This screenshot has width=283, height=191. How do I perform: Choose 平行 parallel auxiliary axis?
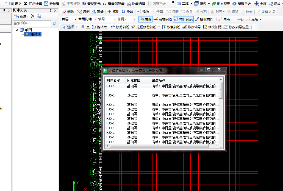pyautogui.click(x=238, y=19)
